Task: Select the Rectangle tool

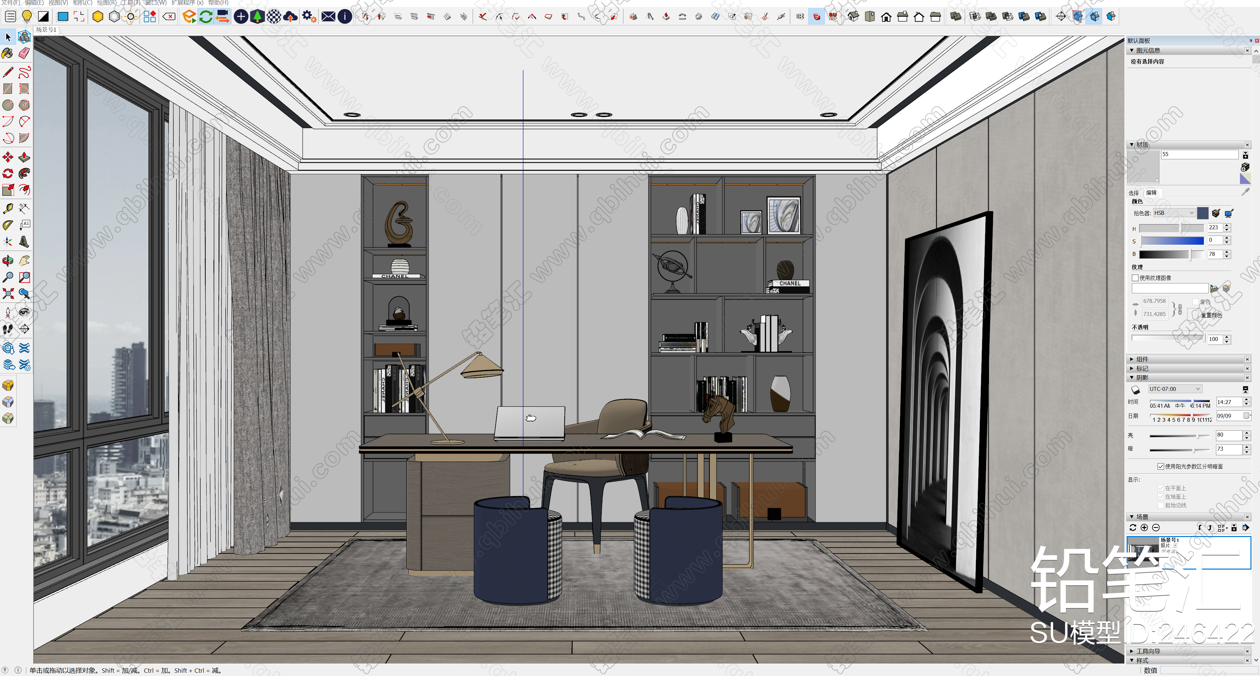Action: point(8,89)
